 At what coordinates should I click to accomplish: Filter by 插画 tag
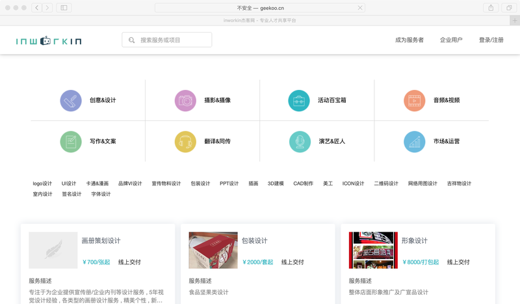tap(253, 184)
